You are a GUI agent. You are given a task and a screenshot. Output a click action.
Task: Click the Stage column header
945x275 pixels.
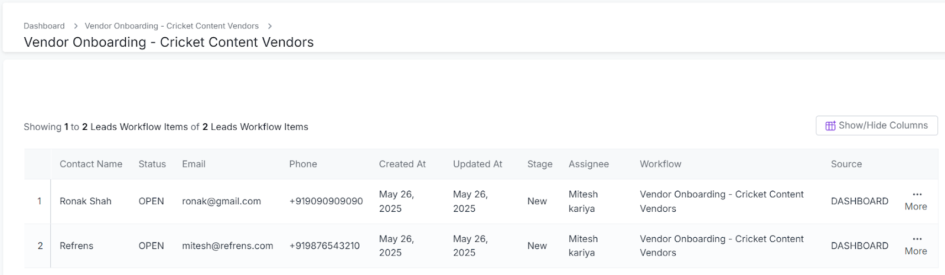540,164
